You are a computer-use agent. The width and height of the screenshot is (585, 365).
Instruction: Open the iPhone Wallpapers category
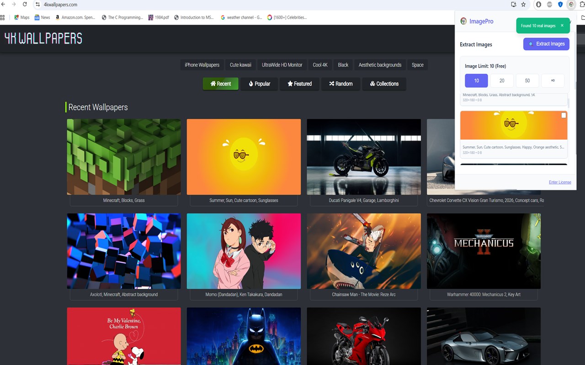(202, 65)
